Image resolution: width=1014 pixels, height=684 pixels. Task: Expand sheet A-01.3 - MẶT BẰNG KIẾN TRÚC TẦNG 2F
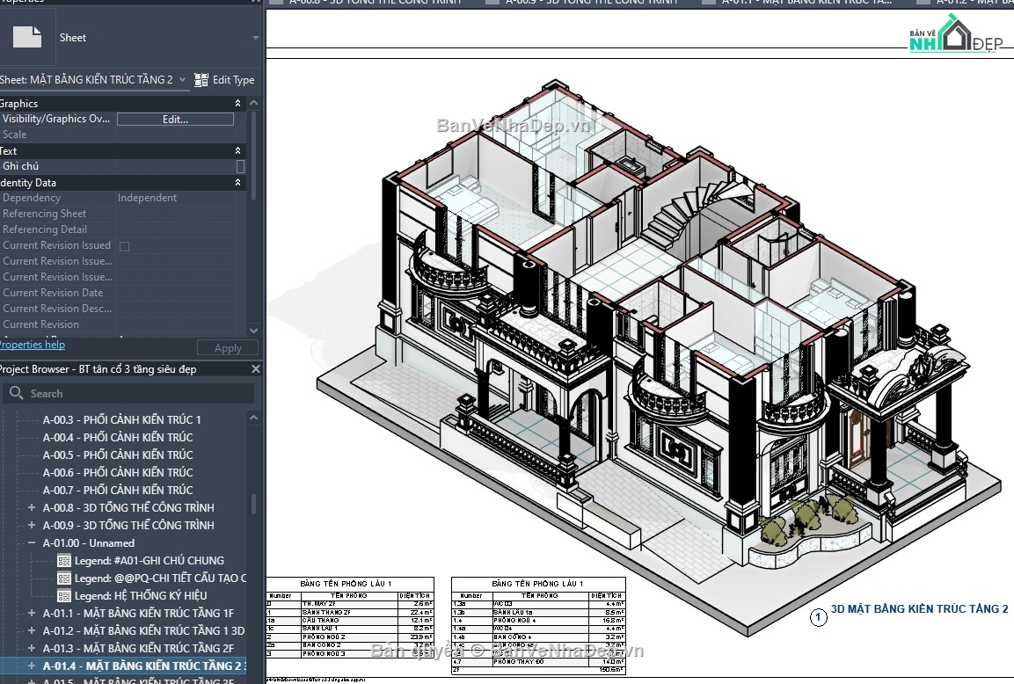click(31, 648)
